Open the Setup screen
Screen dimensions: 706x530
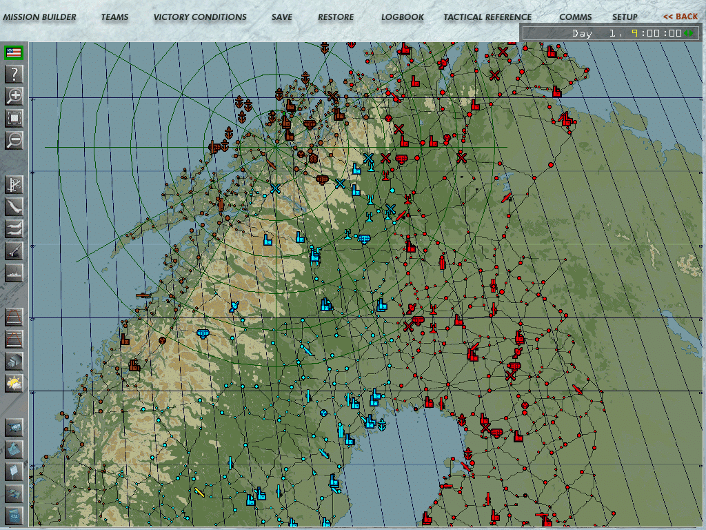click(625, 17)
